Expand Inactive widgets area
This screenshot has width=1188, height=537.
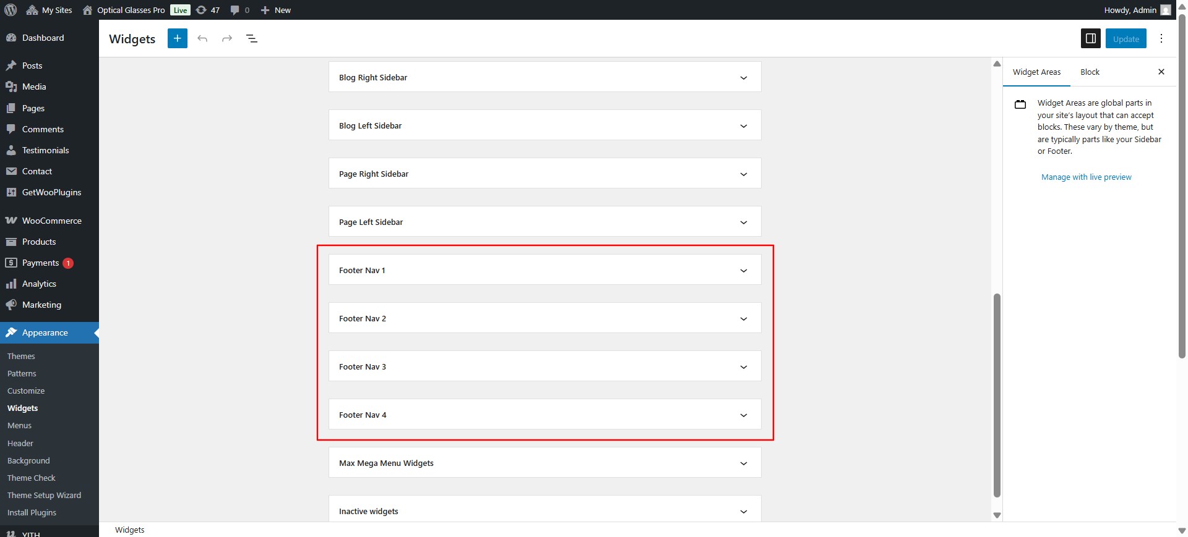[x=544, y=510]
